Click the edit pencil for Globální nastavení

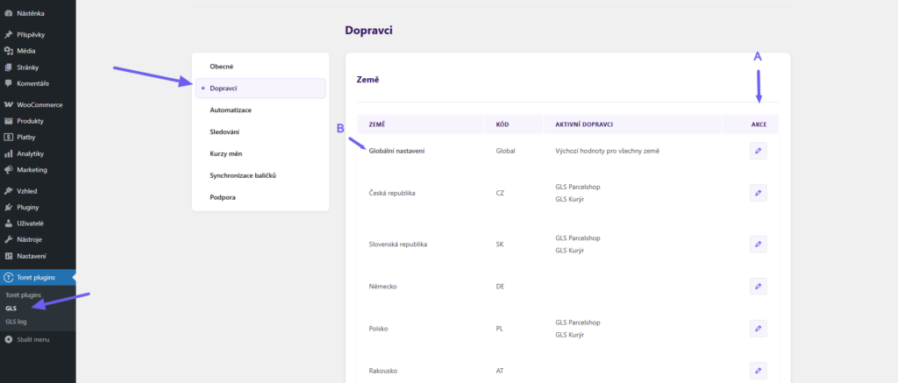[758, 151]
